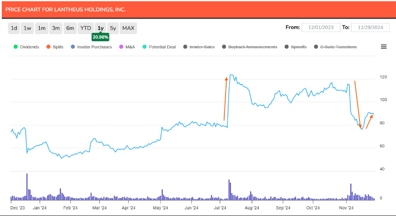Click the To date field
Image resolution: width=396 pixels, height=216 pixels.
point(370,27)
